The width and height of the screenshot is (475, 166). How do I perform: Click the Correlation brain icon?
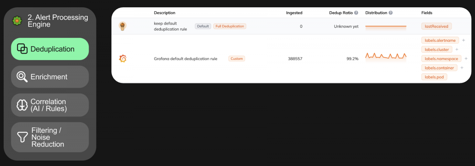22,105
